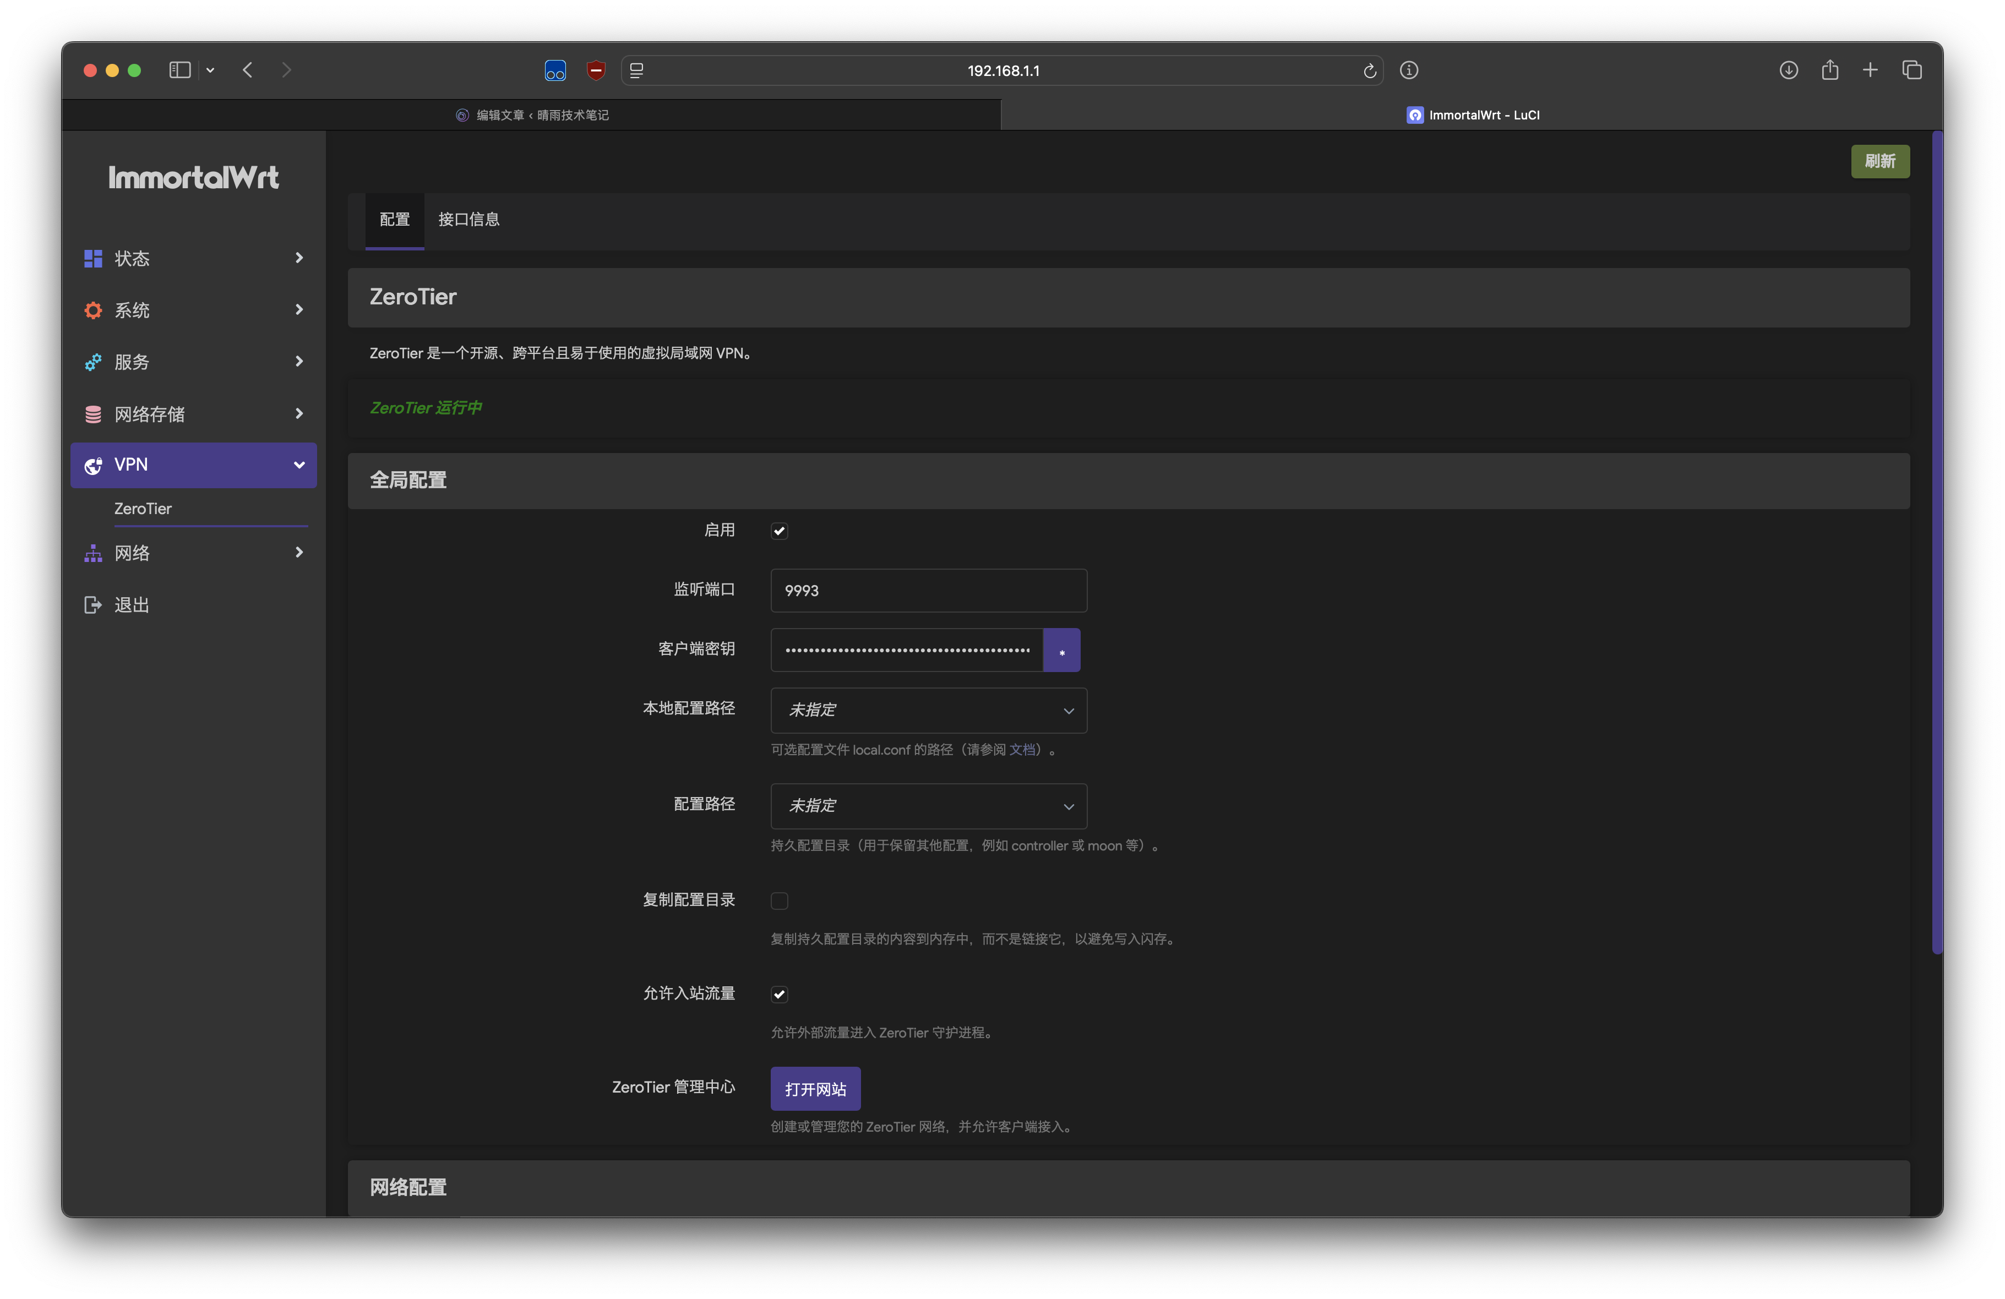Click the downloads icon in toolbar
Image resolution: width=2005 pixels, height=1299 pixels.
click(x=1789, y=70)
